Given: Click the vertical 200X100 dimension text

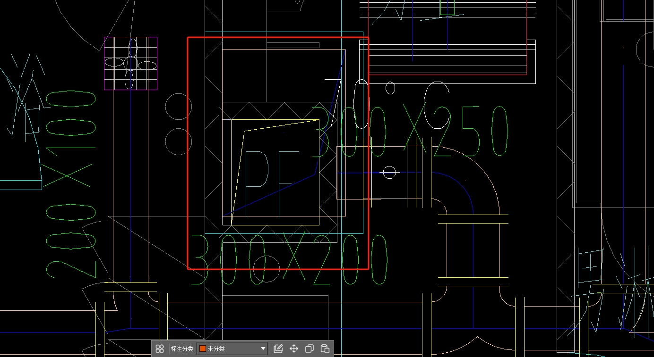Looking at the screenshot, I should click(x=71, y=184).
